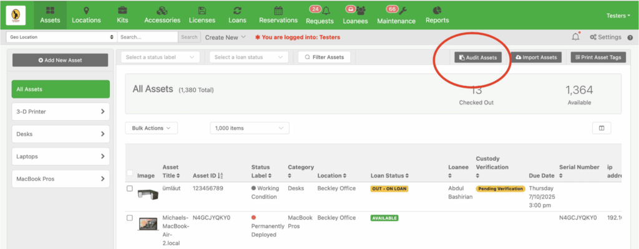639x249 pixels.
Task: Click the Audit Assets button
Action: pos(478,57)
